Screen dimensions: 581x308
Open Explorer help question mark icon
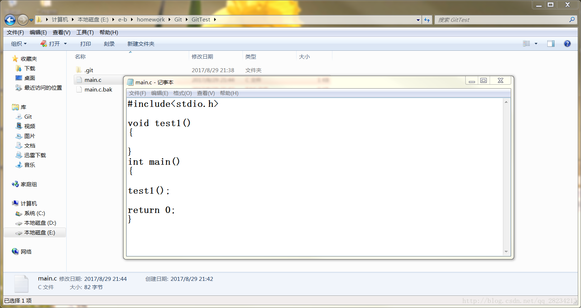pyautogui.click(x=567, y=44)
